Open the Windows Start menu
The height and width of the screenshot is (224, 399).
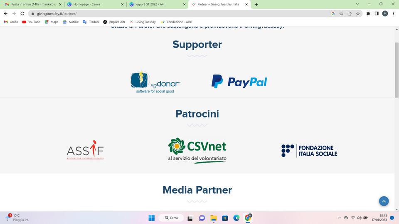tap(152, 218)
